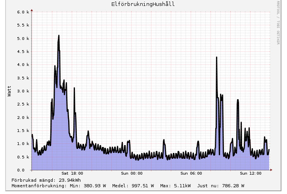
Task: Click the red x-axis arrow tip
Action: (271, 170)
